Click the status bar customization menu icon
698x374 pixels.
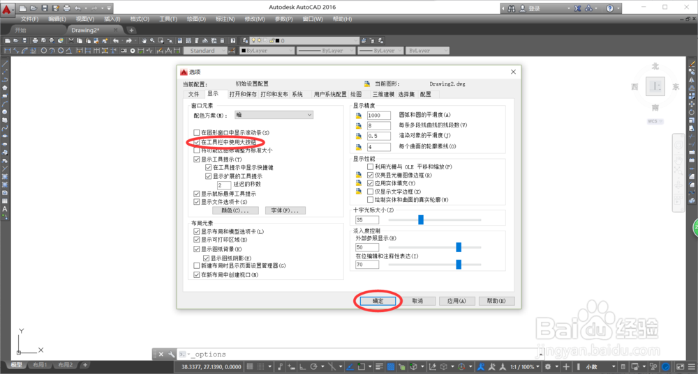click(x=691, y=366)
